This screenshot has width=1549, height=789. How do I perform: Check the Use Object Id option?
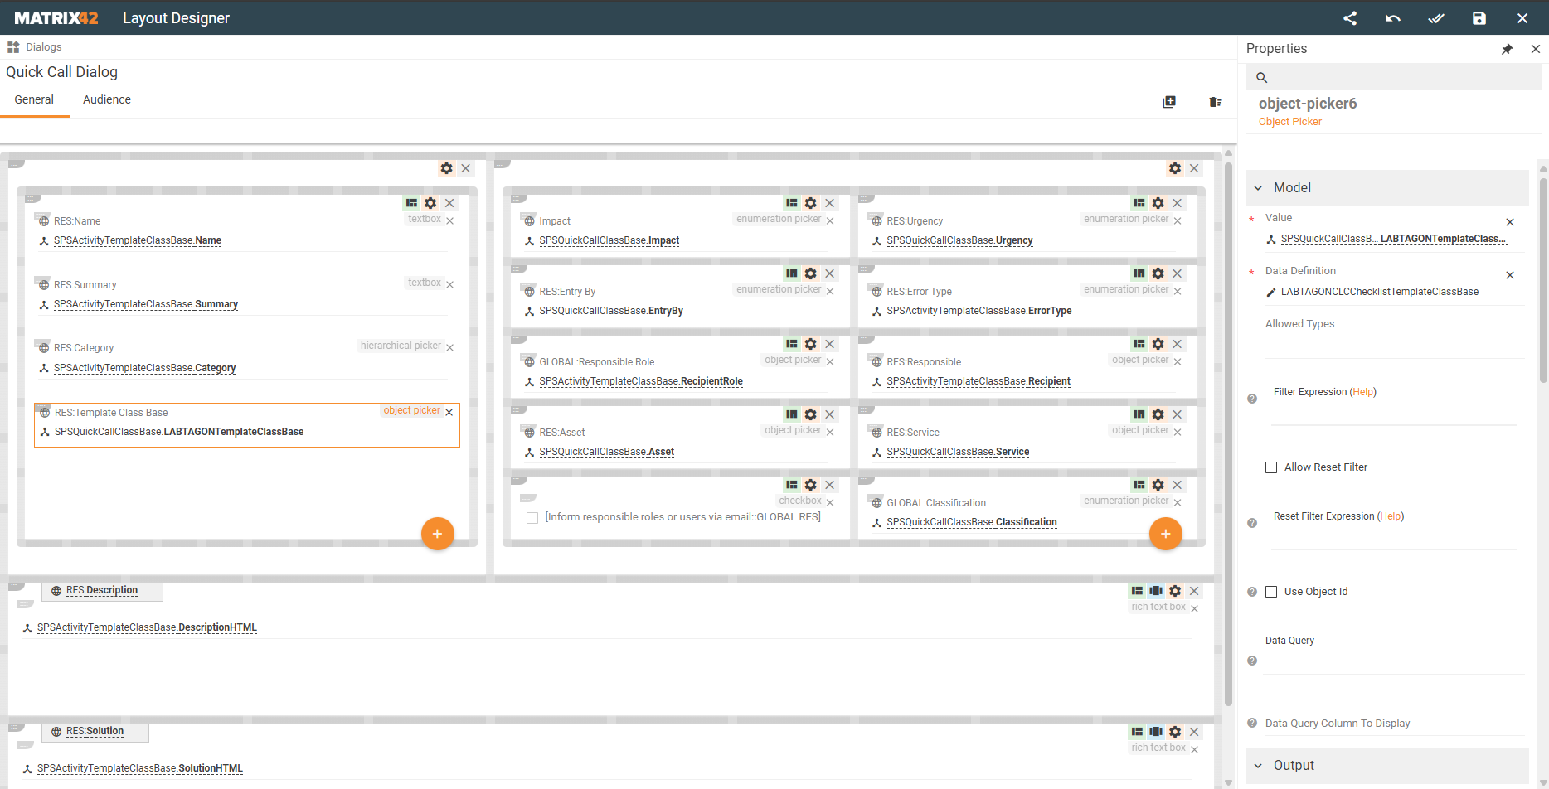(x=1271, y=592)
